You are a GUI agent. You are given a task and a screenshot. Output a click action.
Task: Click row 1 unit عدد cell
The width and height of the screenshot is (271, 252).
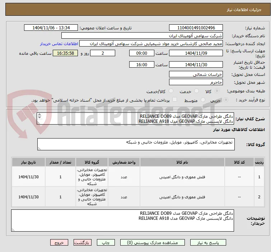(x=124, y=177)
